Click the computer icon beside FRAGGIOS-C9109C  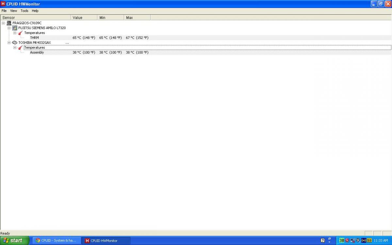point(9,23)
